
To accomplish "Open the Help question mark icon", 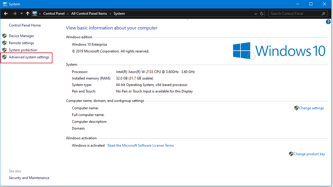I will click(x=328, y=22).
